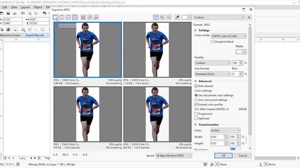Enable Optimize checkbox
This screenshot has height=168, width=300.
click(196, 118)
